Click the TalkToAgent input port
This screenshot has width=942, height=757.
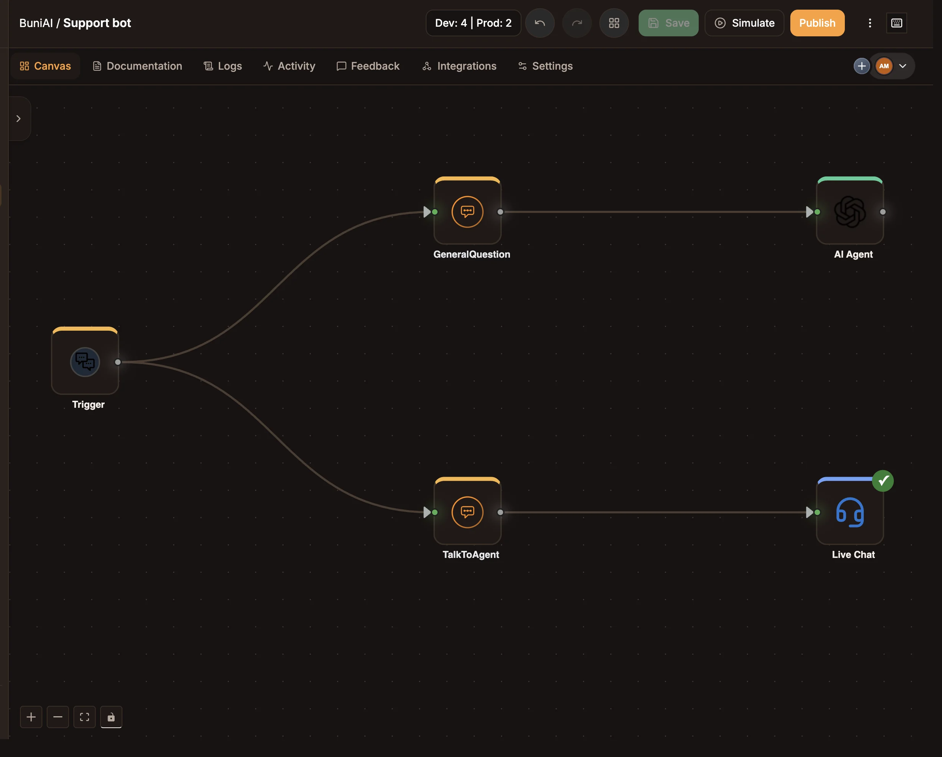coord(434,512)
